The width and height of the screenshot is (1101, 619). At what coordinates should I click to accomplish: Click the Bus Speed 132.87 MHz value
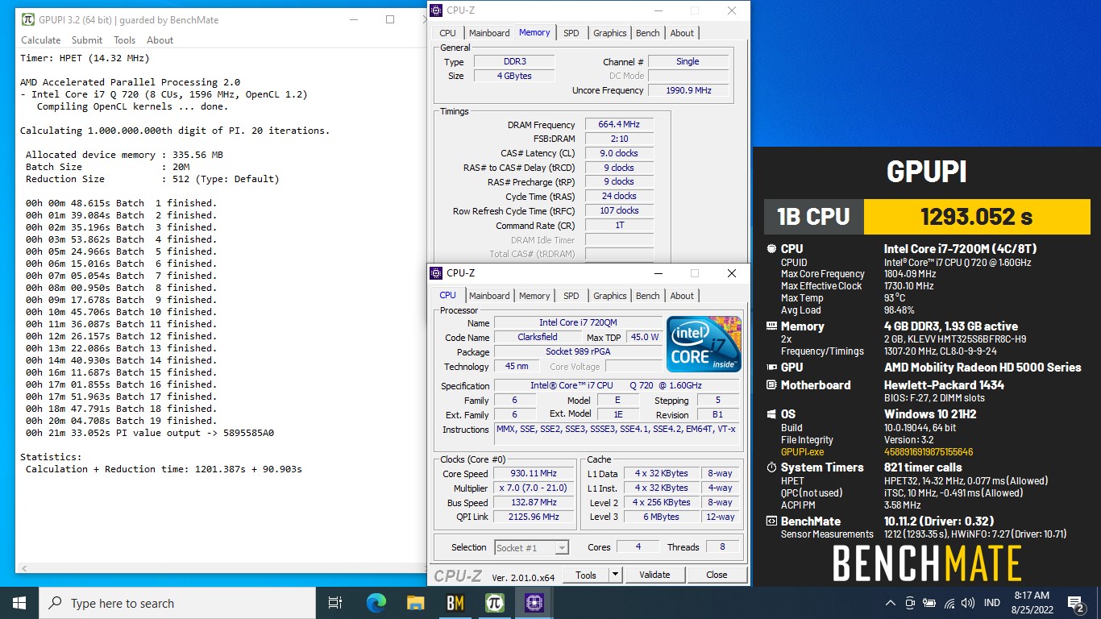click(x=534, y=503)
